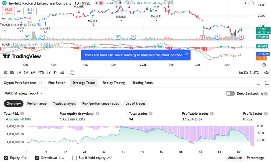Click the 15.00 SELL button
Screen dimensions: 271x162
(x=8, y=11)
